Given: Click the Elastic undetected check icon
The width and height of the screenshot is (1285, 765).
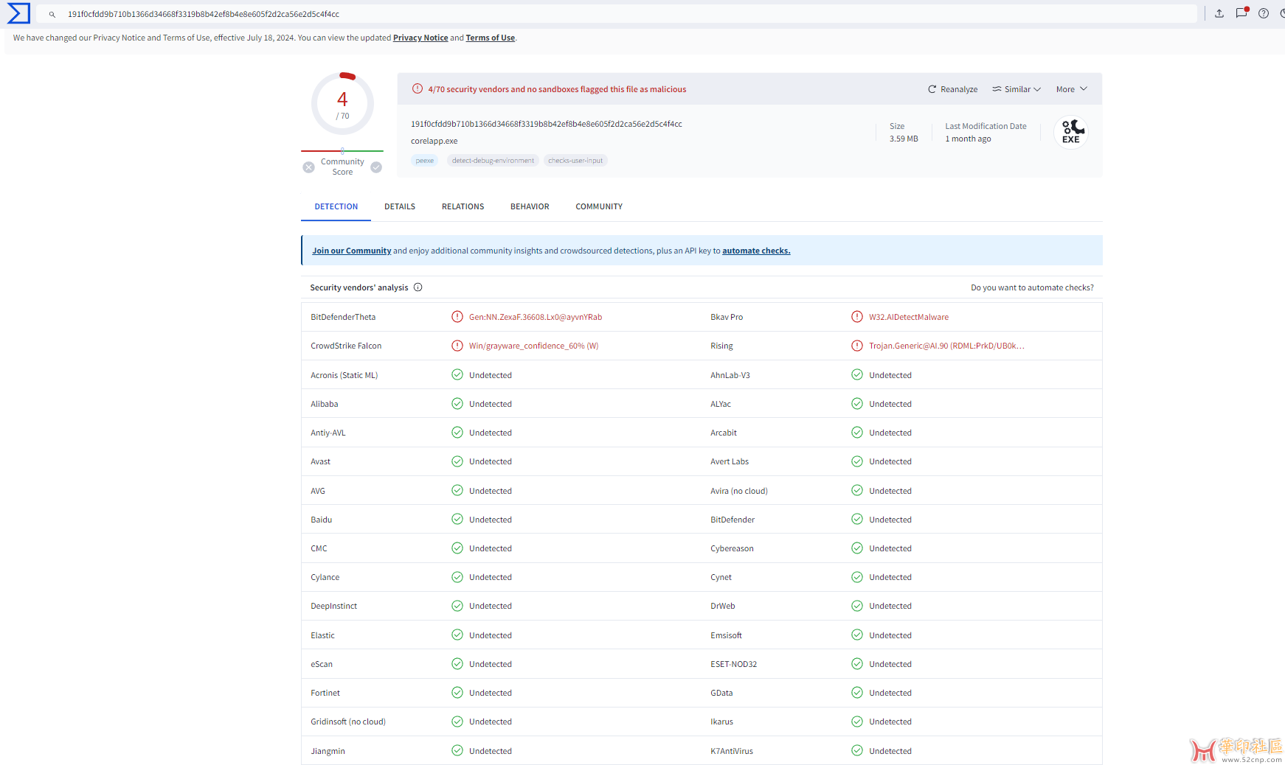Looking at the screenshot, I should coord(457,635).
